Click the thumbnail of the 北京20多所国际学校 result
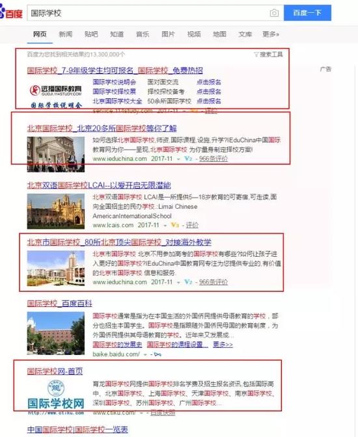 [x=56, y=154]
